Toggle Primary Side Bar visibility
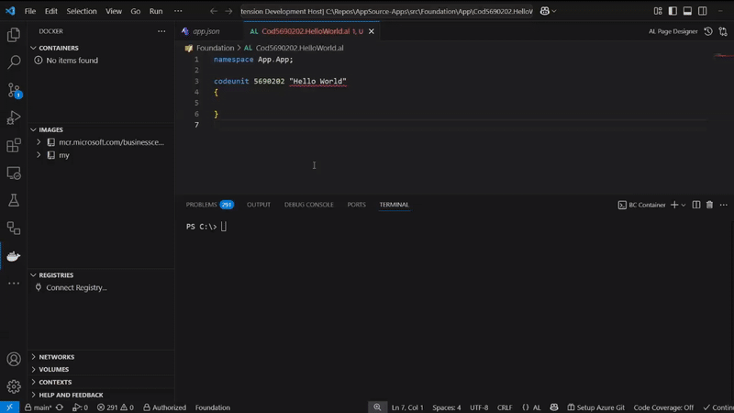 point(673,11)
